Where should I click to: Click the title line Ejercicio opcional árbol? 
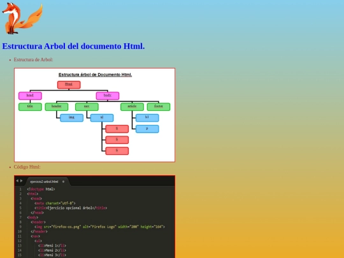(71, 208)
